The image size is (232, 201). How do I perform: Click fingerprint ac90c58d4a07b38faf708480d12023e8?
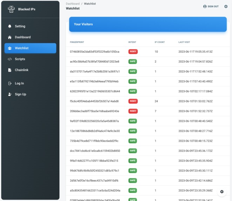click(95, 62)
